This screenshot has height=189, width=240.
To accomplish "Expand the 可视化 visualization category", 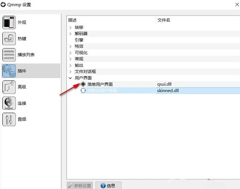I will coord(71,53).
